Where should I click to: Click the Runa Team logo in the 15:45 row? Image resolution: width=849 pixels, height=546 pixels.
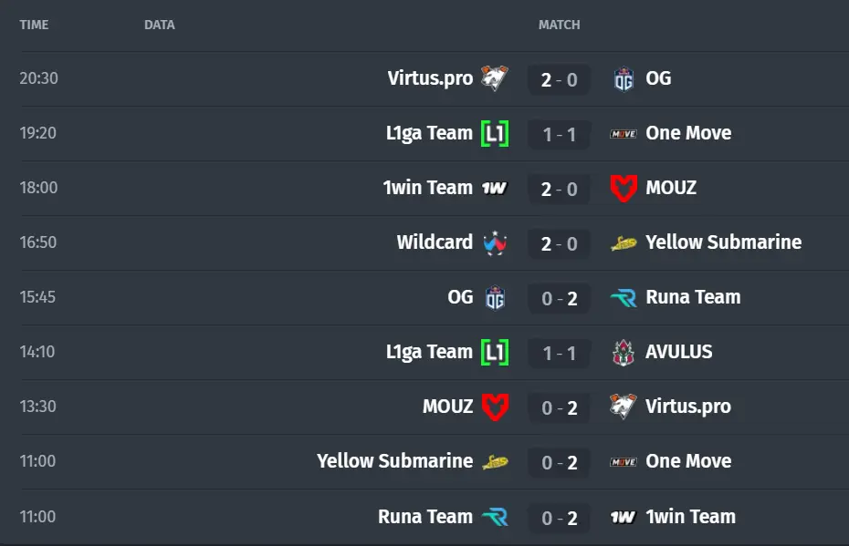tap(624, 297)
